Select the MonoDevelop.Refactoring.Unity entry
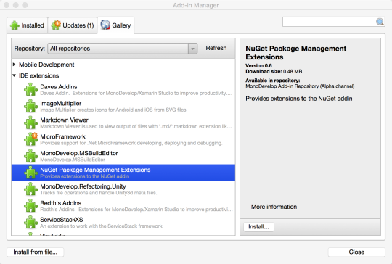392x264 pixels. pyautogui.click(x=123, y=189)
